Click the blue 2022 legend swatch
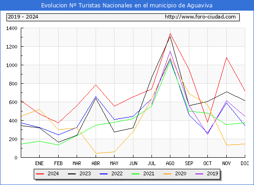Screen dimensions: 254x185 click(x=103, y=174)
